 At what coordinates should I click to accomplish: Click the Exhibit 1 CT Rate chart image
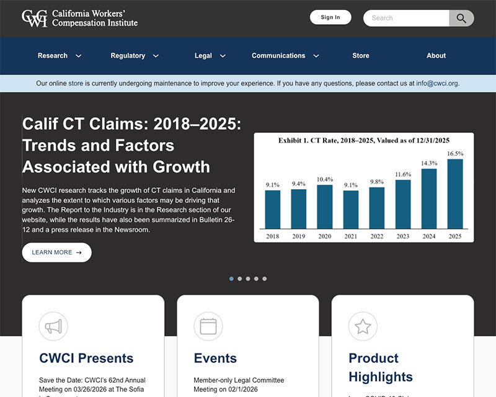tap(364, 187)
